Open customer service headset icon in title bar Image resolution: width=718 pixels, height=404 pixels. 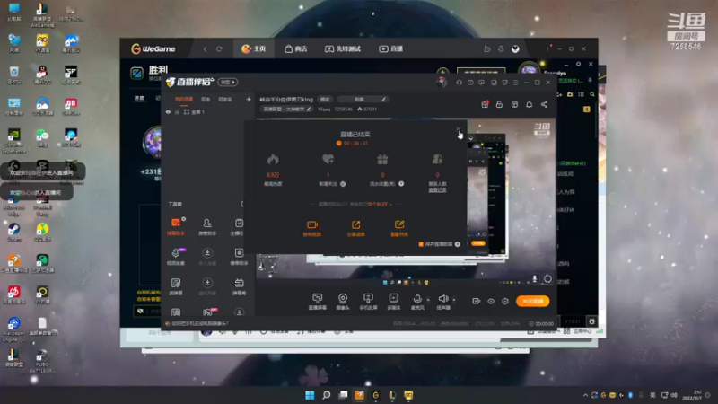(459, 83)
